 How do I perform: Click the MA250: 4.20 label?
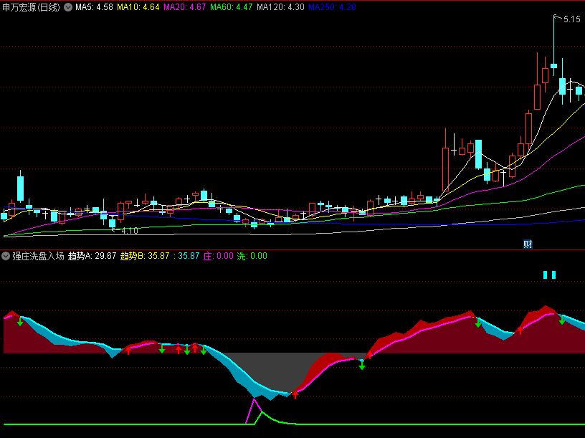[332, 7]
